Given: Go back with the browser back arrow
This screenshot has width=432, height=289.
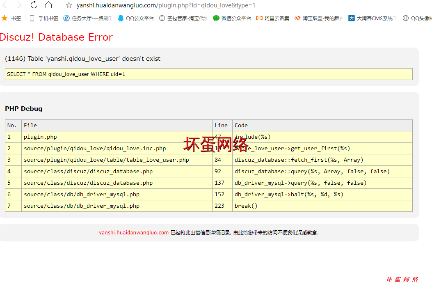Looking at the screenshot, I should pos(5,5).
